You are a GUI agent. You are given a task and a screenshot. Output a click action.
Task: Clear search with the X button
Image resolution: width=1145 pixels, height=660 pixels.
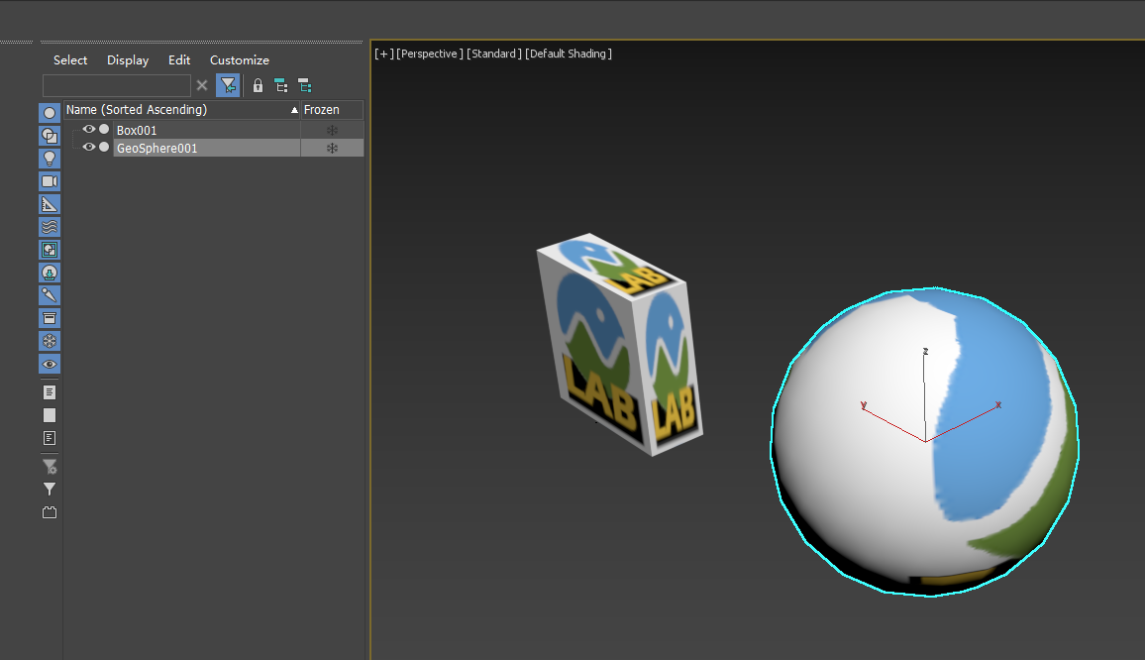click(x=202, y=85)
